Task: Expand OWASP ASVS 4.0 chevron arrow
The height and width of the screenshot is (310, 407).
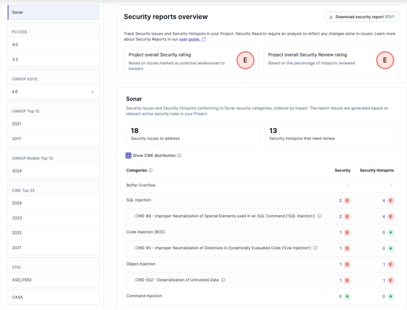Action: click(92, 92)
